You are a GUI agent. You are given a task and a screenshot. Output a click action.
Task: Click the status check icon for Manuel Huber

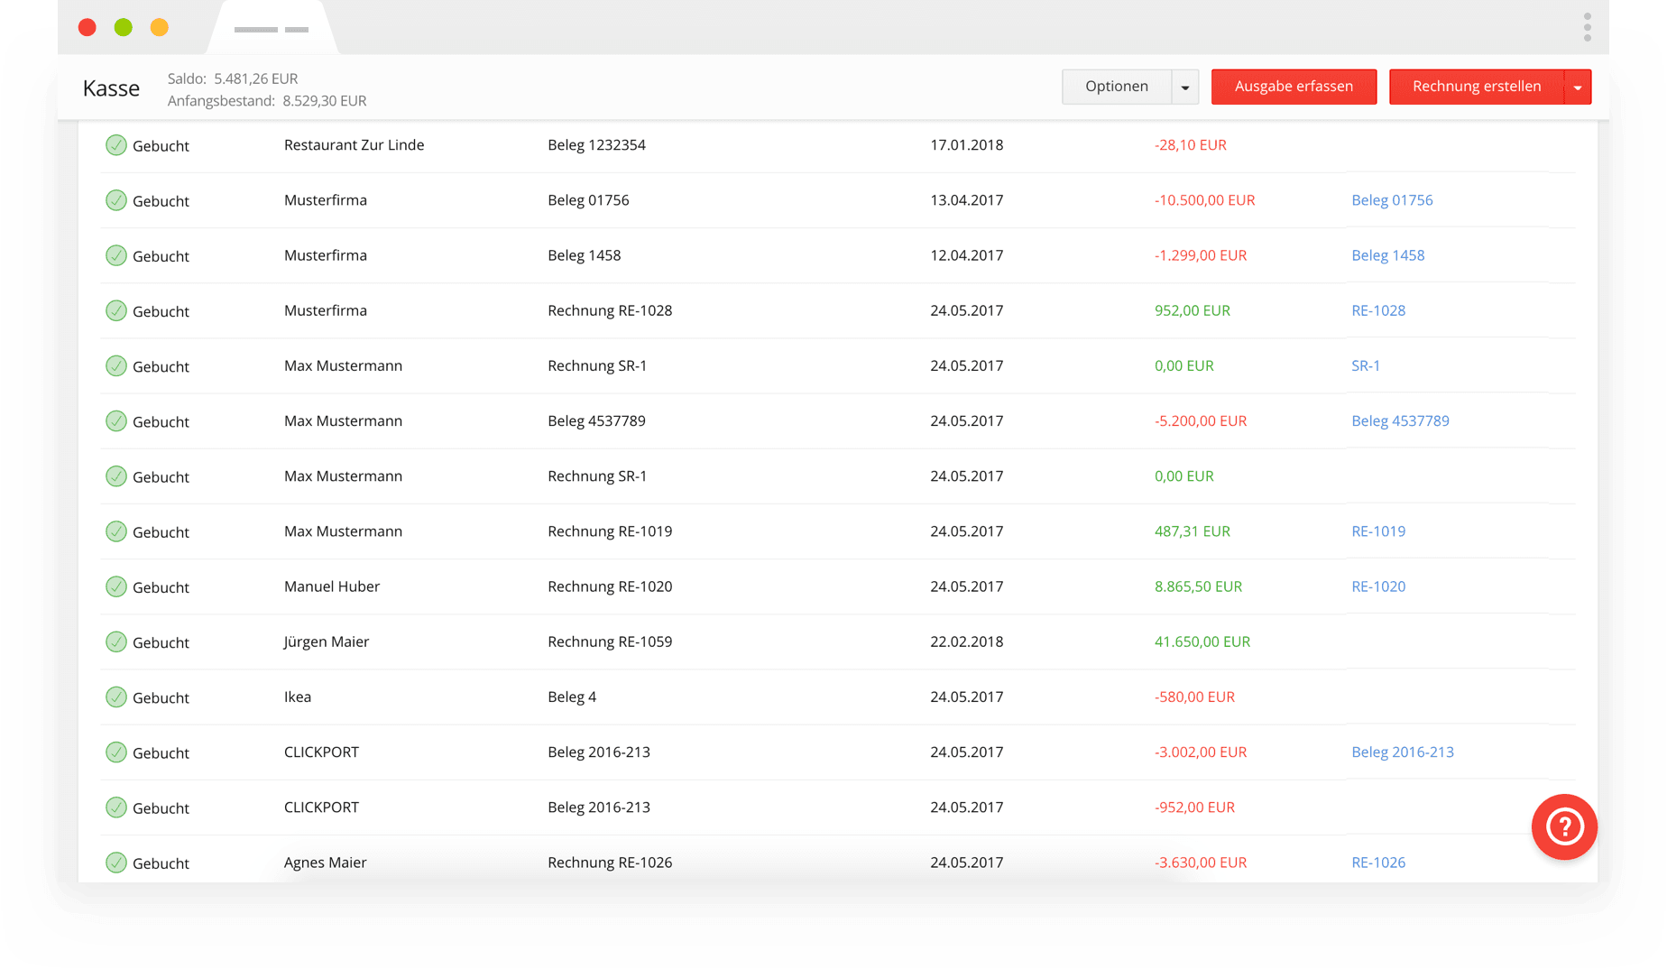pos(116,587)
